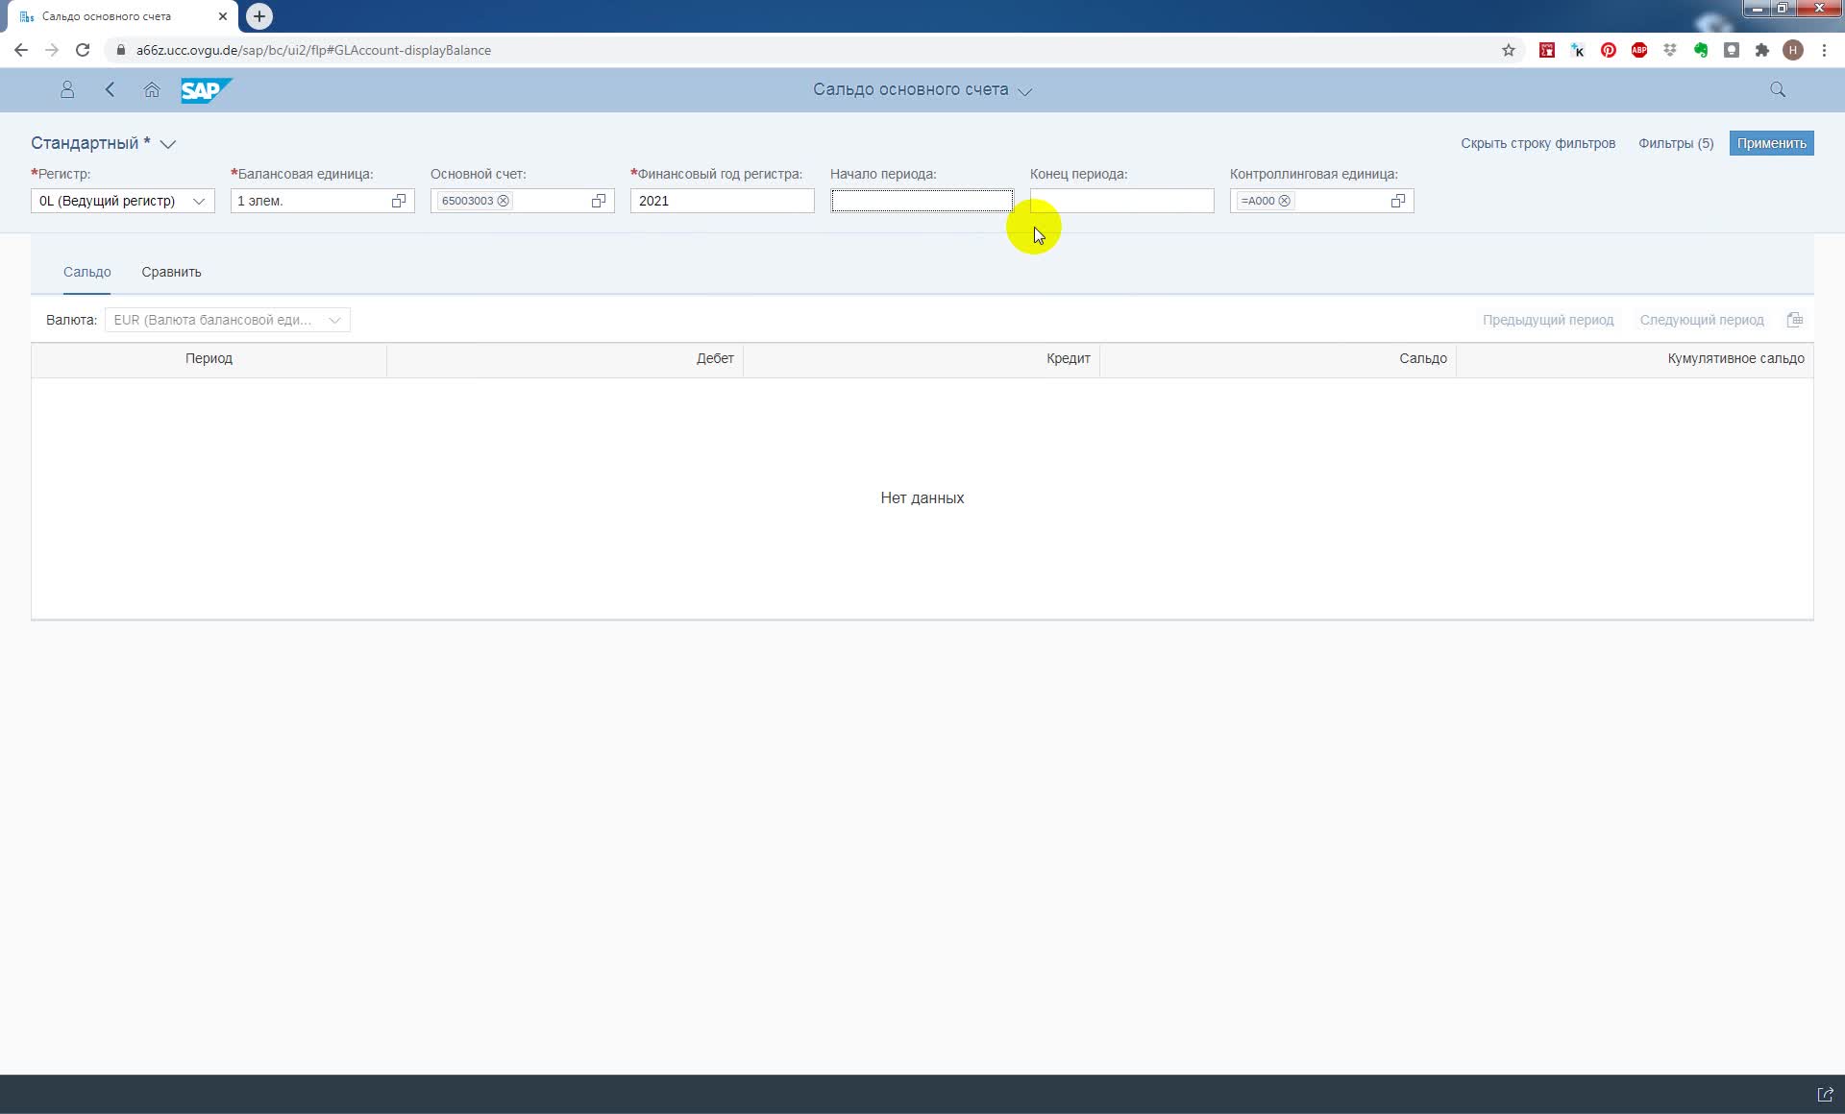Click the Дебет column header
Image resolution: width=1845 pixels, height=1114 pixels.
point(565,358)
